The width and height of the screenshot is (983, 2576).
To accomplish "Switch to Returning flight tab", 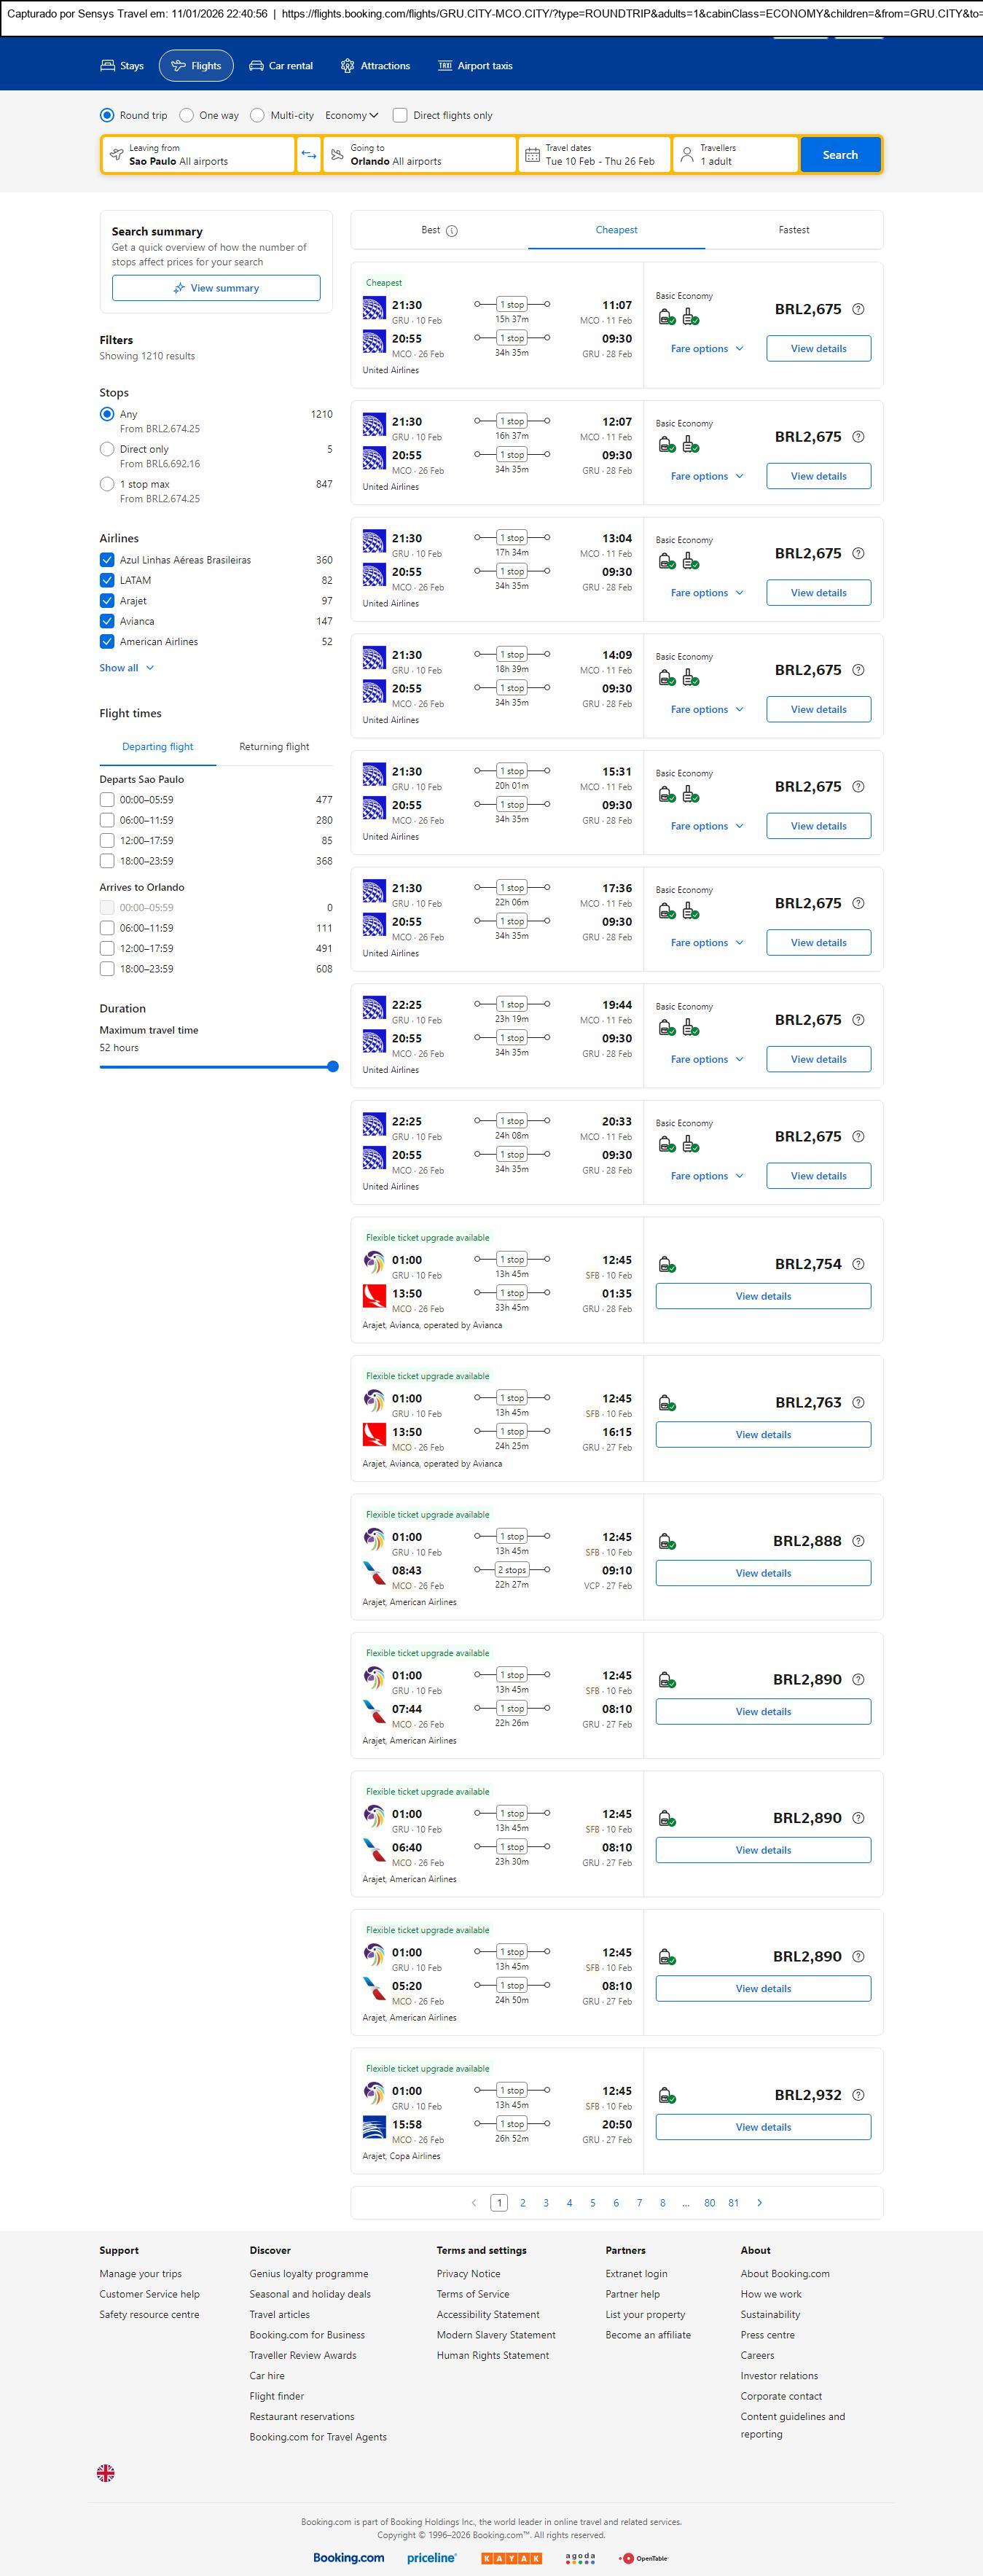I will (x=274, y=747).
